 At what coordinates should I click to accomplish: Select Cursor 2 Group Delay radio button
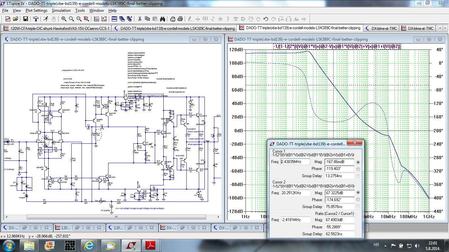358,206
